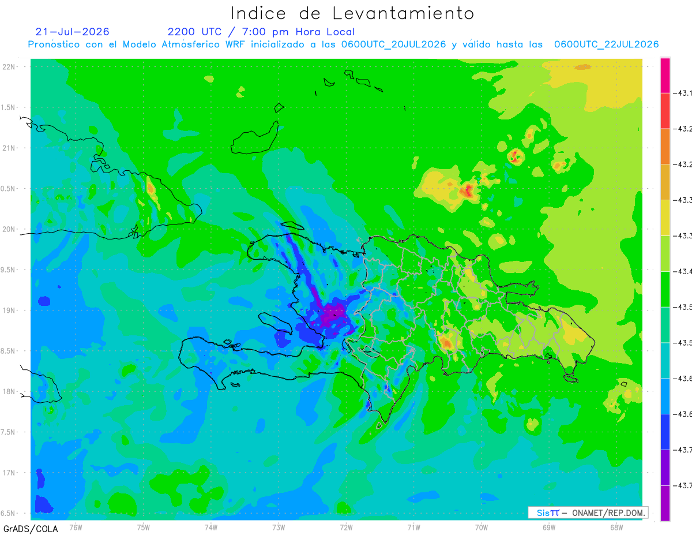Click the 72W longitude label
Screen dimensions: 692x535
pos(346,527)
